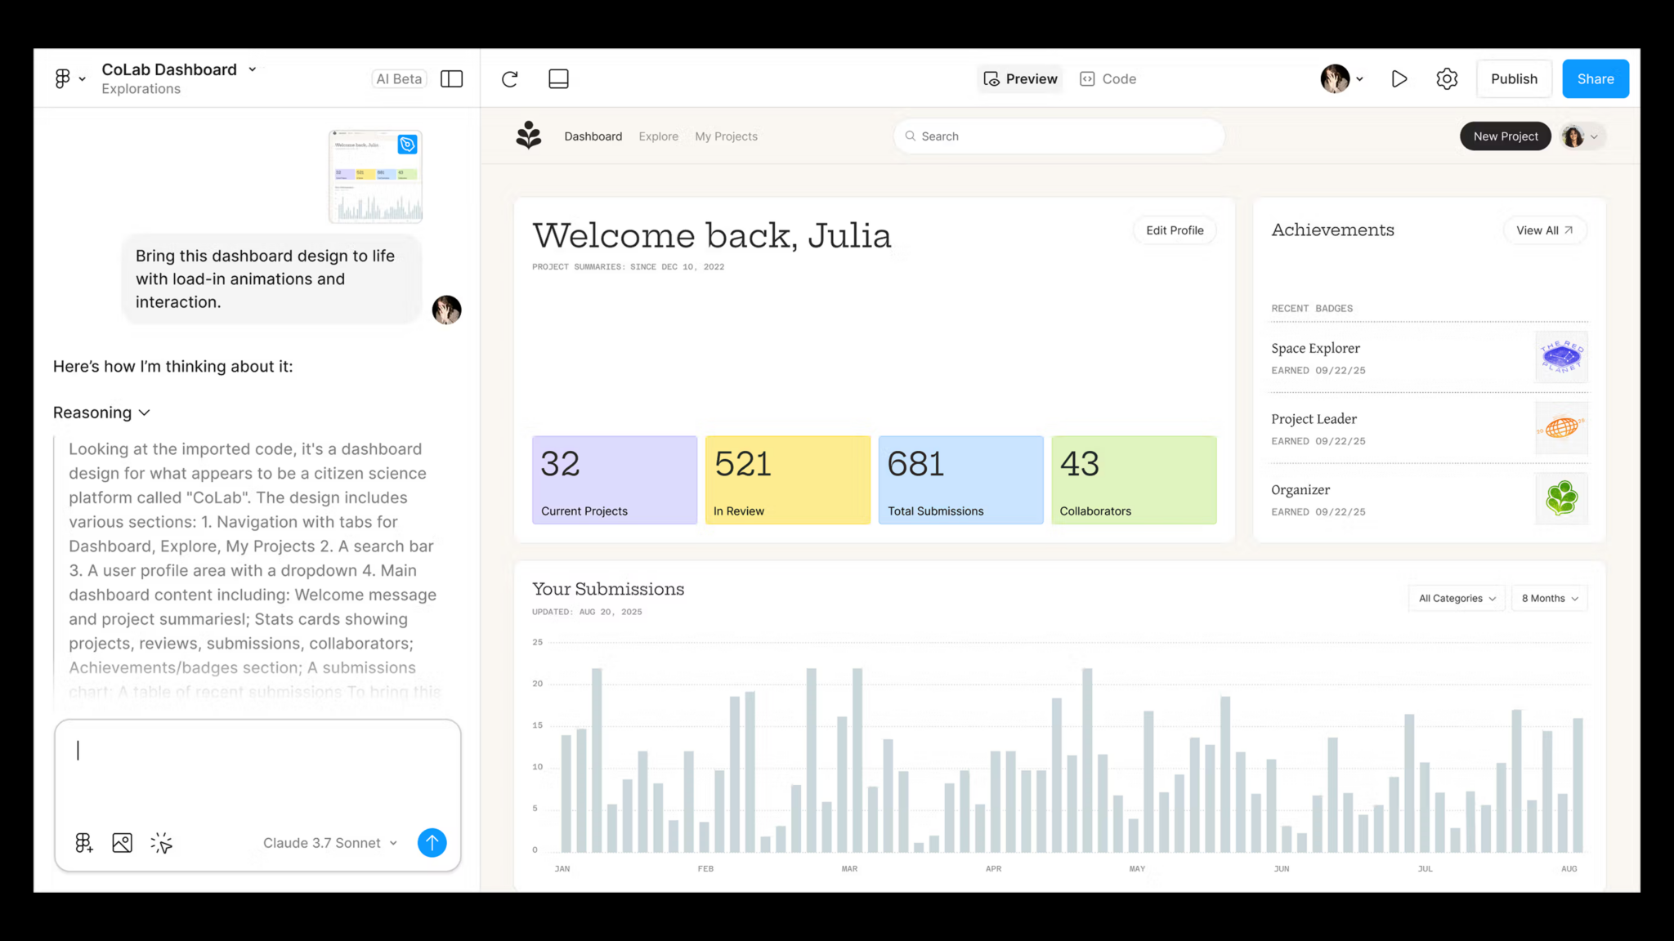Toggle the left sidebar panel
Image resolution: width=1674 pixels, height=941 pixels.
click(x=451, y=78)
